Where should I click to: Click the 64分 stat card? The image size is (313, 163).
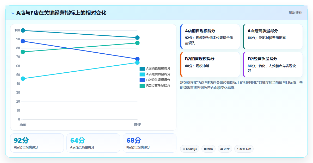tap(93, 143)
